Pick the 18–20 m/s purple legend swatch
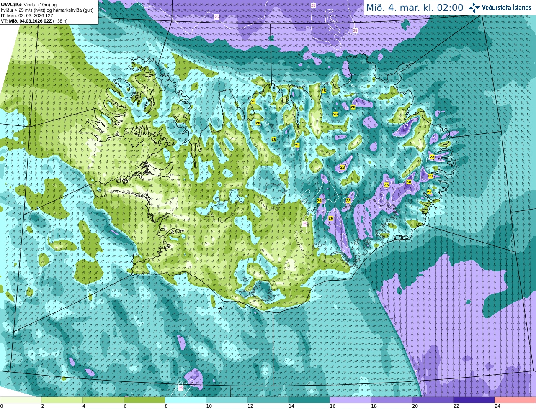 point(392,400)
